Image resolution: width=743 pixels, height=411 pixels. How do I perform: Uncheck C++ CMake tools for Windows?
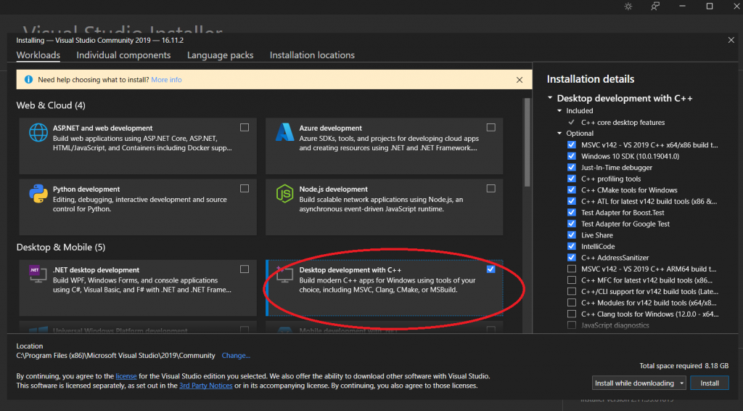pyautogui.click(x=572, y=190)
